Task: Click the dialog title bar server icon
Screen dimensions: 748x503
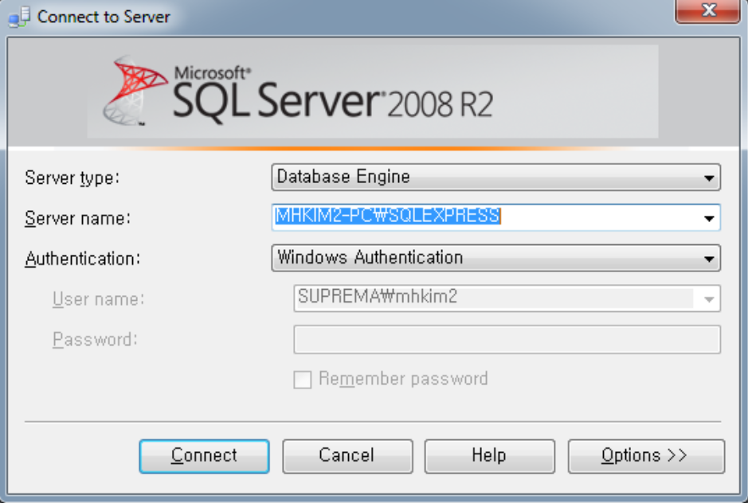Action: pos(19,17)
